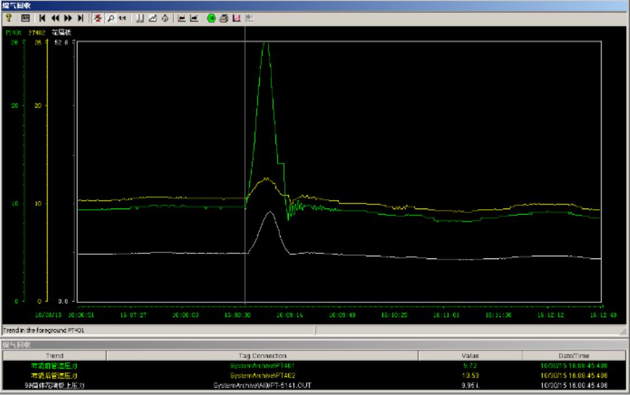Select the SystemArchive\PT402 table row
This screenshot has width=630, height=395.
click(262, 376)
